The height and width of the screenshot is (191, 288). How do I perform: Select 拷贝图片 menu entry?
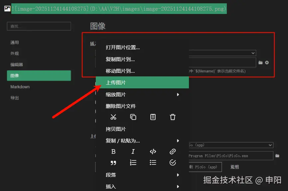(x=142, y=129)
